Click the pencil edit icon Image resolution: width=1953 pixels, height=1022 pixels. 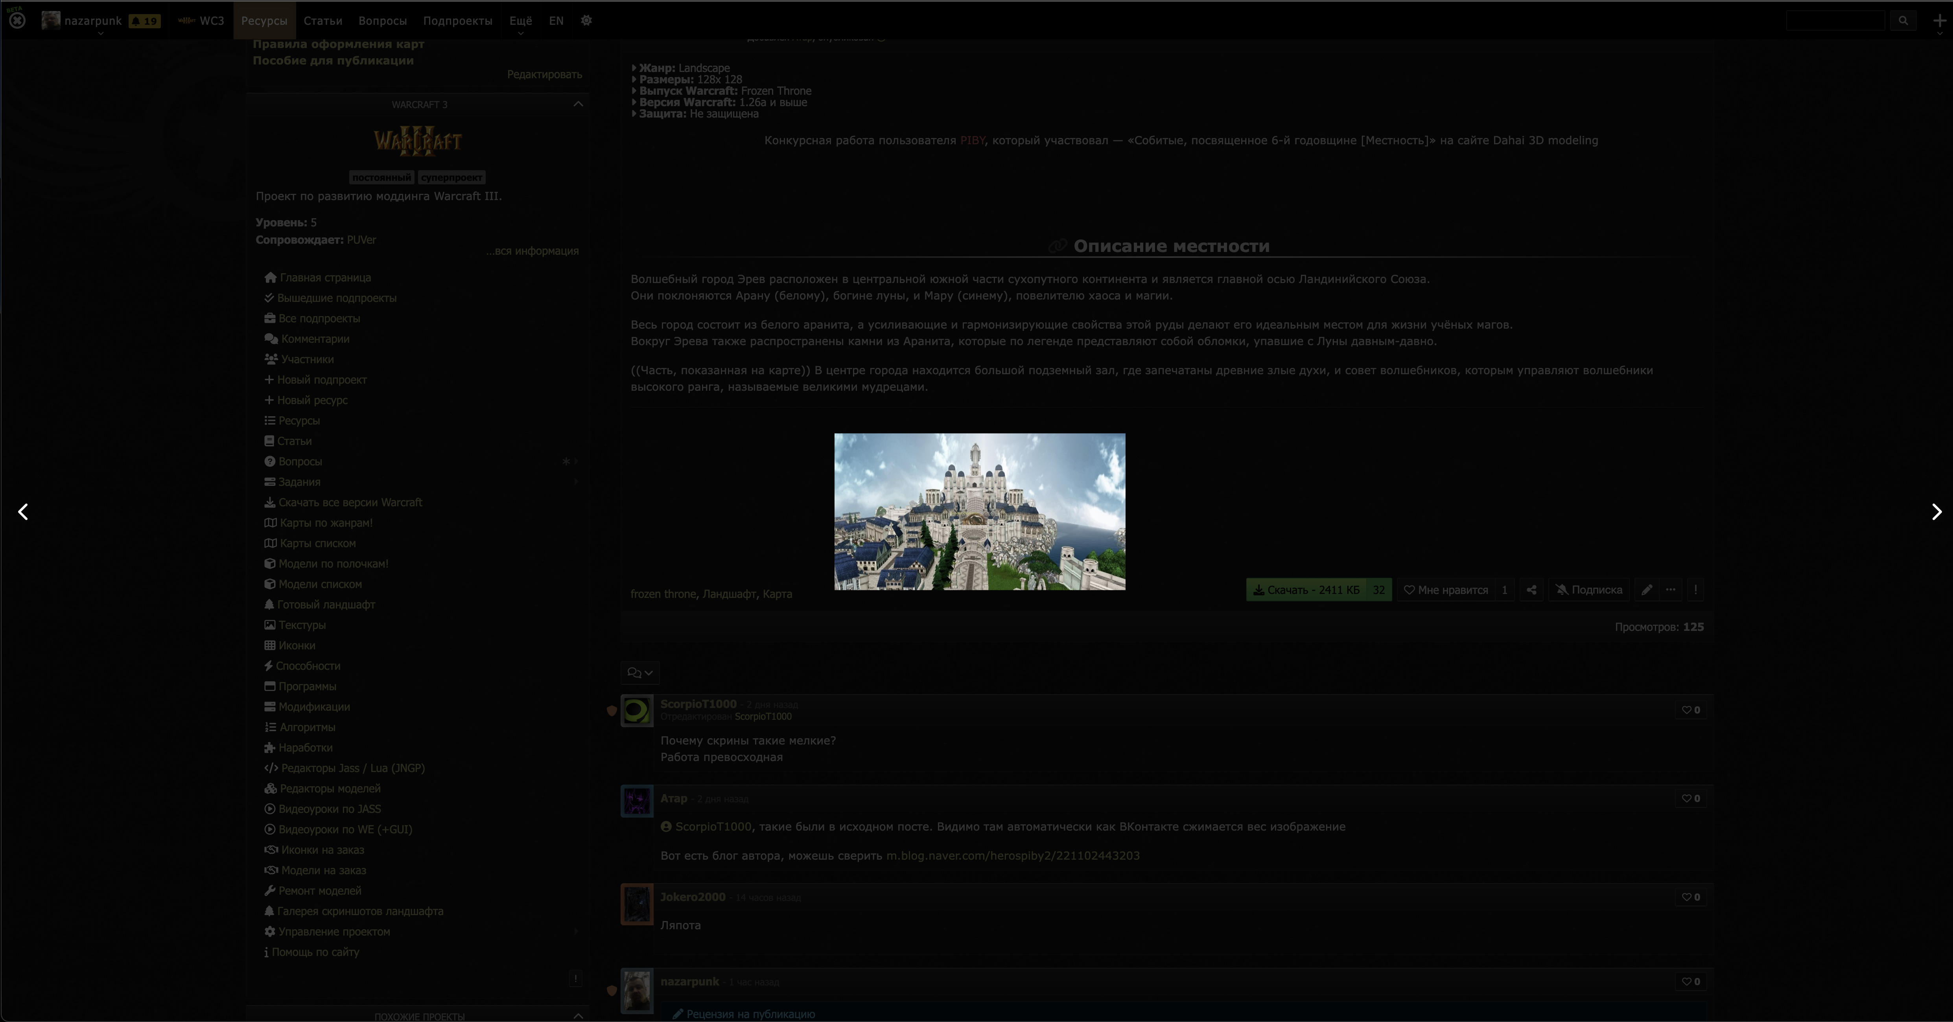pos(1646,590)
